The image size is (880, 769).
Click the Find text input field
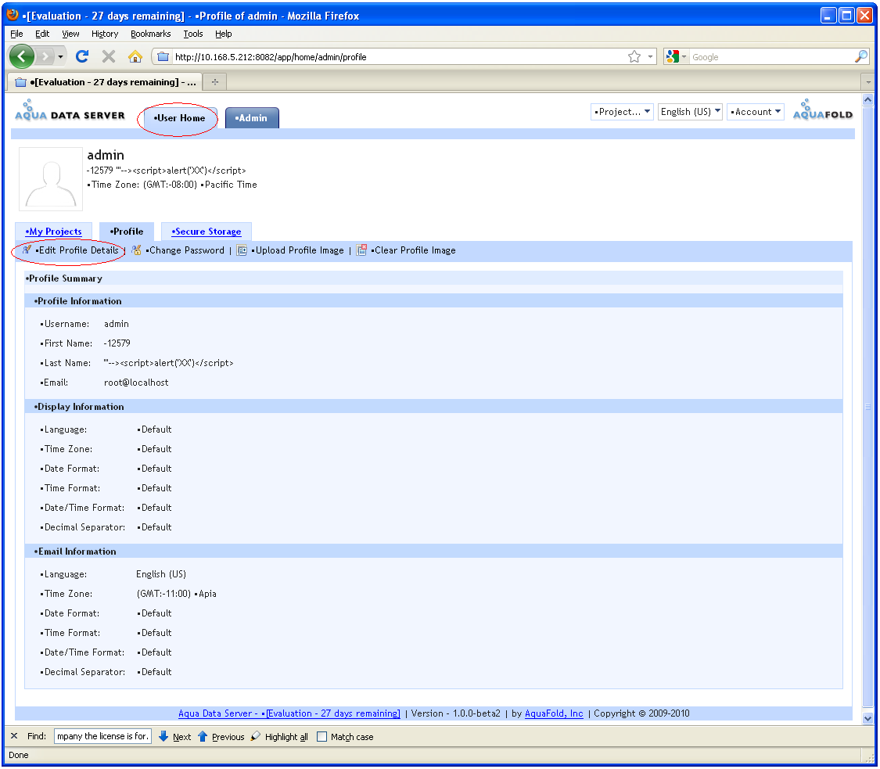point(102,736)
